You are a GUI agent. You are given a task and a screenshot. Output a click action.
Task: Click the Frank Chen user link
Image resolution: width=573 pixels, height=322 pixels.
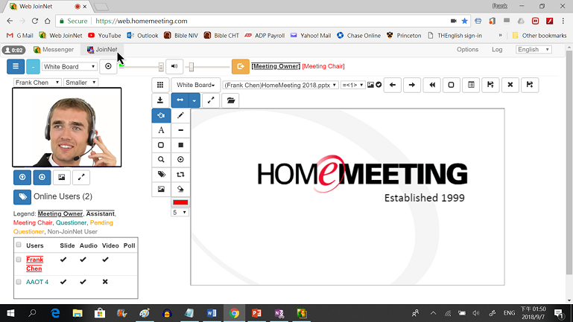[34, 263]
